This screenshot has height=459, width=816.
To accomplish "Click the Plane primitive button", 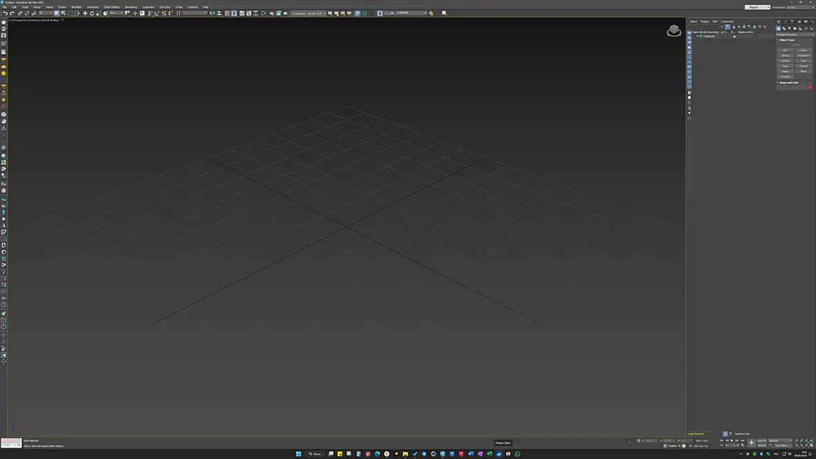I will (x=804, y=71).
